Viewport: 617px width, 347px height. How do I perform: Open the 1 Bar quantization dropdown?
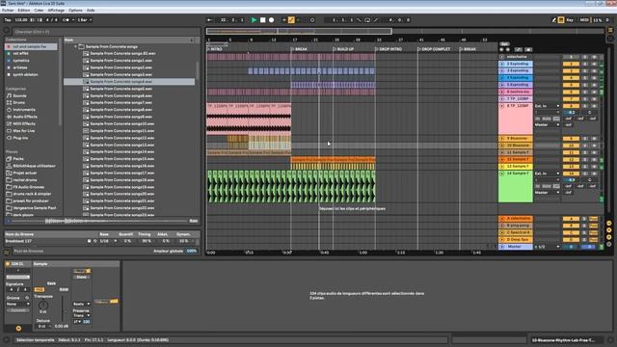[84, 19]
